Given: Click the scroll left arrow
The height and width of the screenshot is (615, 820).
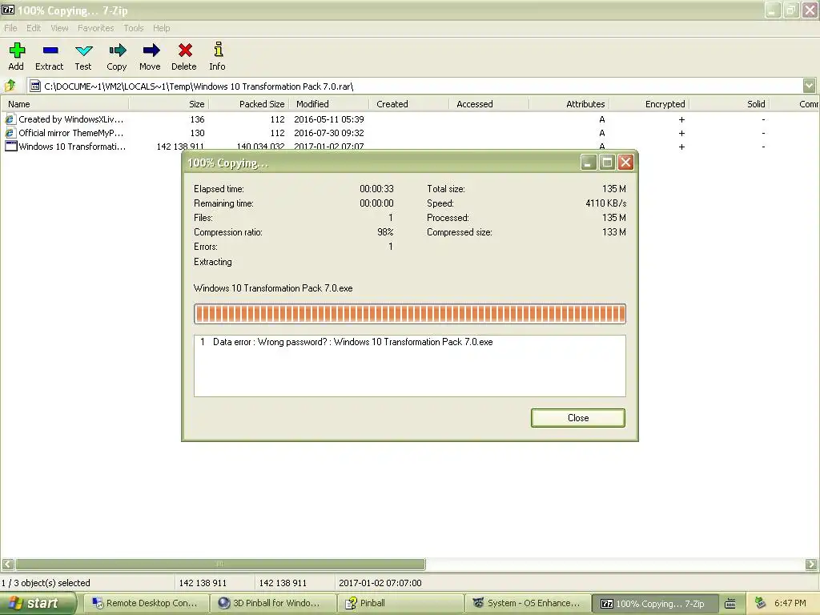Looking at the screenshot, I should point(7,565).
